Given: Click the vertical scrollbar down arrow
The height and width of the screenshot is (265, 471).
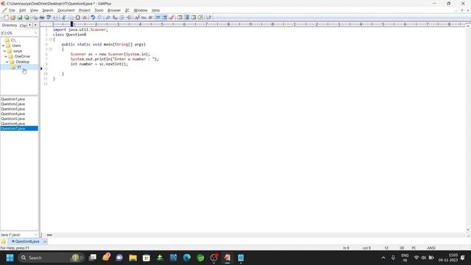Looking at the screenshot, I should click(468, 230).
